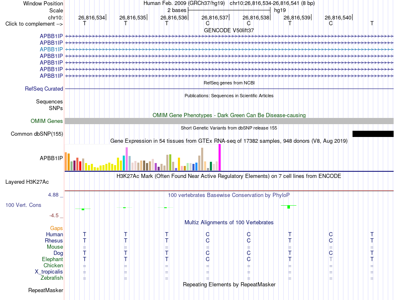The image size is (394, 300).
Task: Click the Scale track label
Action: (x=56, y=10)
